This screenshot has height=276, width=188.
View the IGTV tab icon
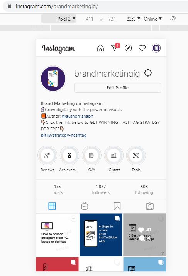point(85,206)
